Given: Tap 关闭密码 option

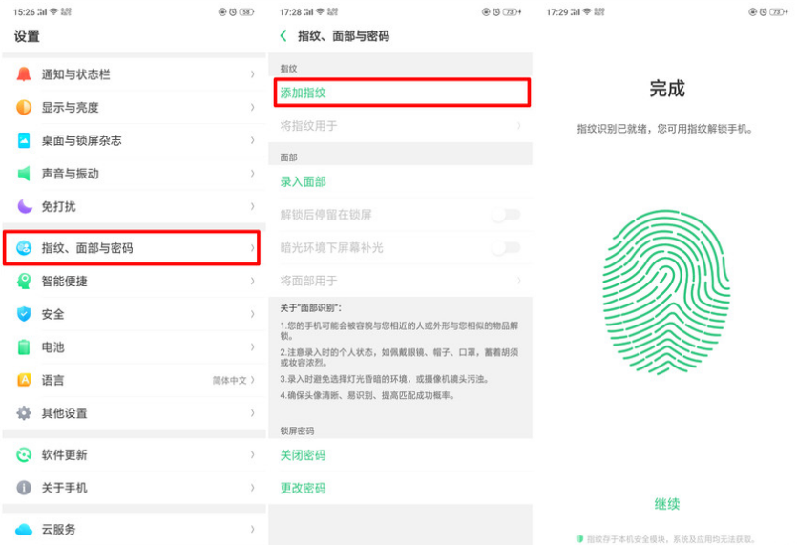Looking at the screenshot, I should [400, 455].
